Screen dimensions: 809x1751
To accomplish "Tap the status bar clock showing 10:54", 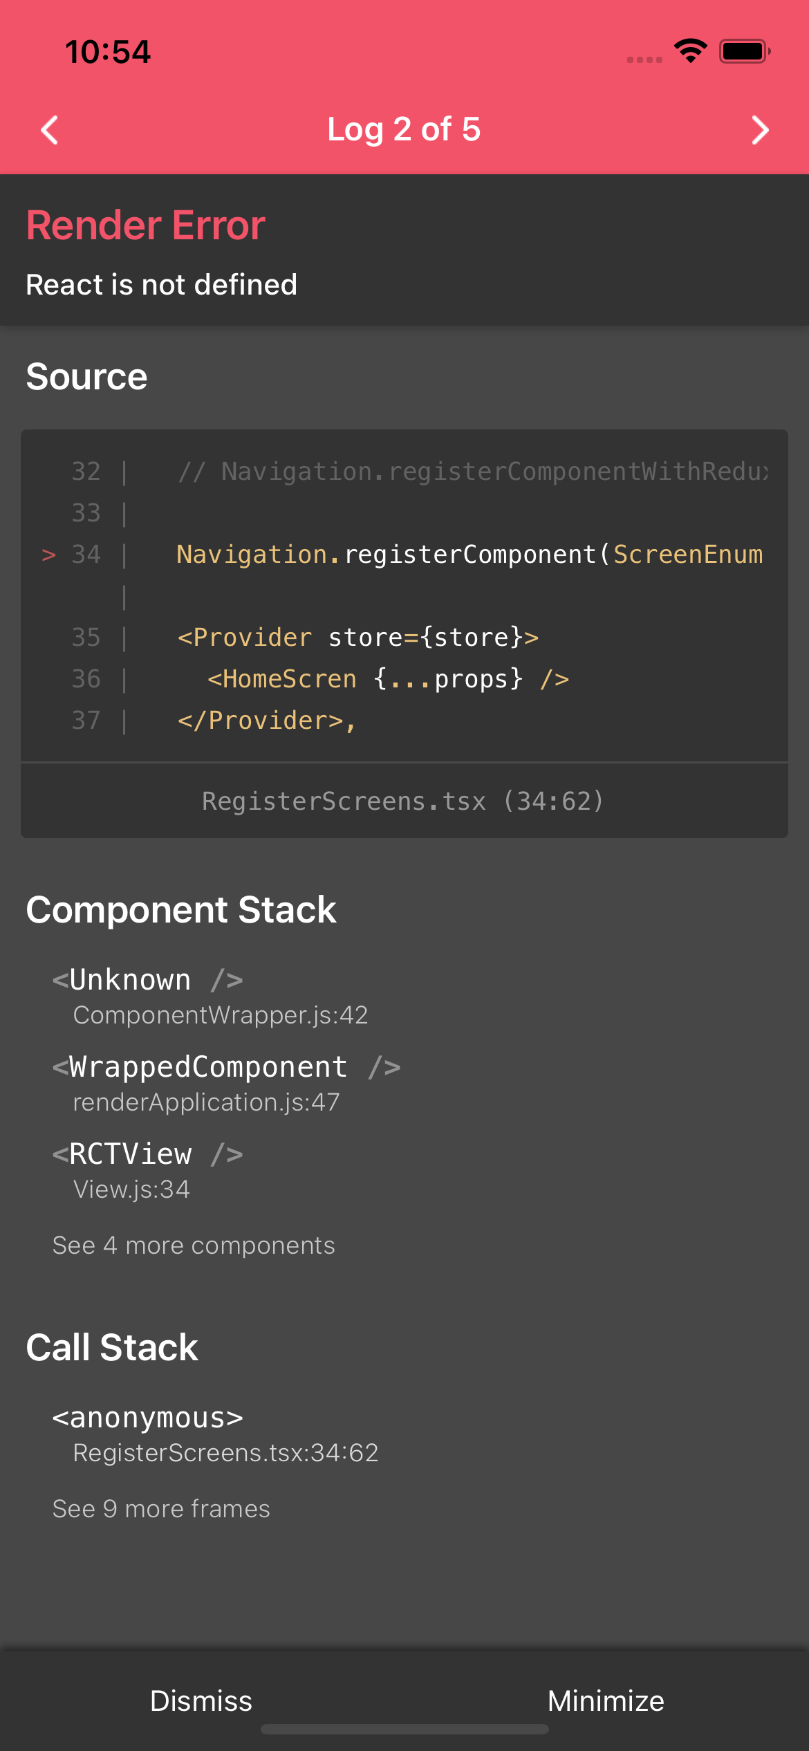I will pyautogui.click(x=108, y=52).
